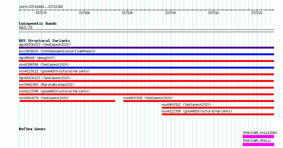This screenshot has height=148, width=283.
Task: Click the chr6:33716484..33722382 region label
Action: click(41, 7)
